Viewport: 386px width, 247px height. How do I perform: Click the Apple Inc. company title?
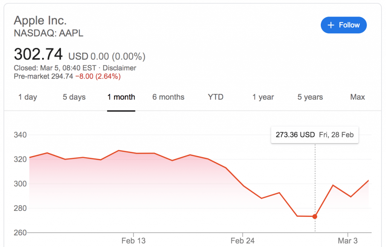40,20
